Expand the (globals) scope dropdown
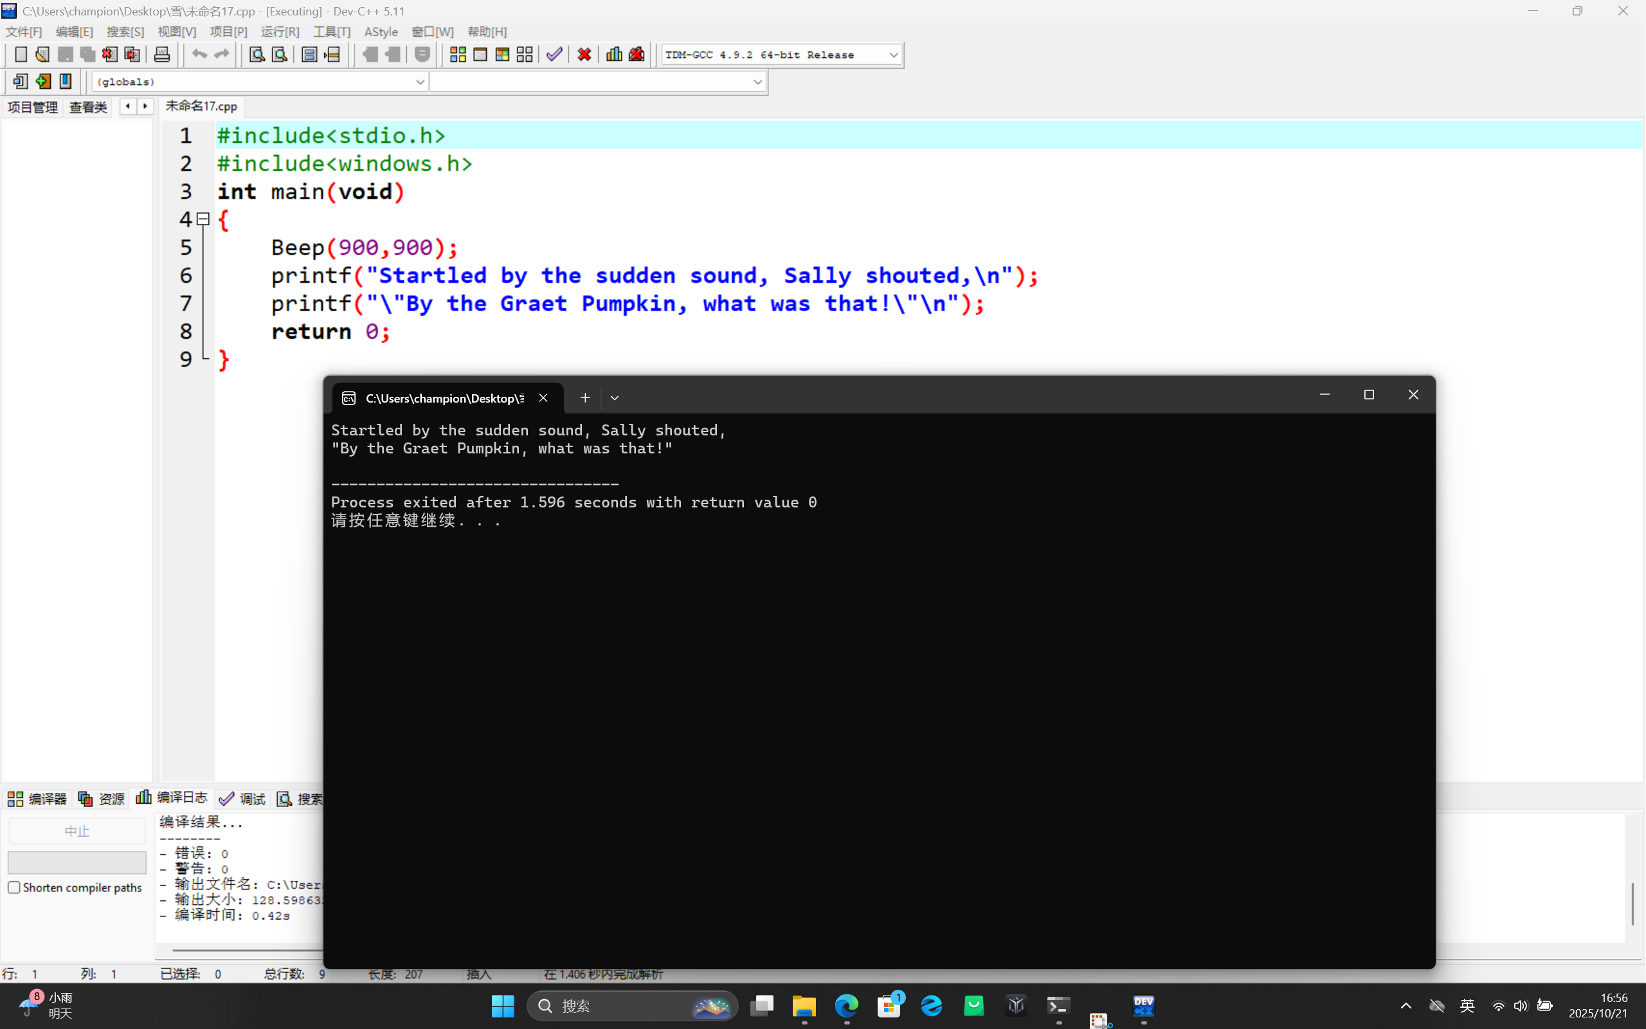 point(420,82)
